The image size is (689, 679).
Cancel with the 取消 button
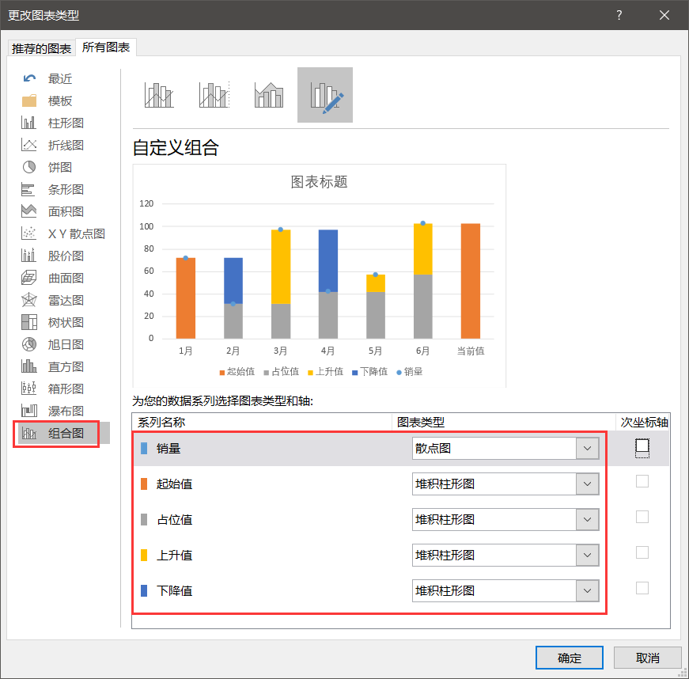click(647, 658)
